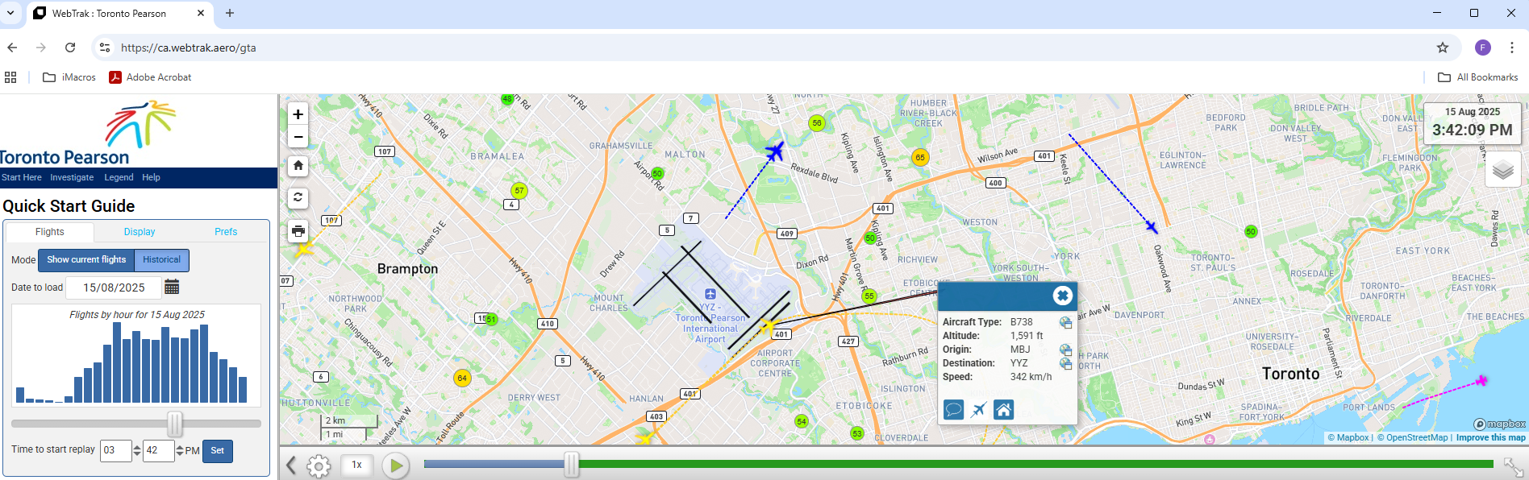This screenshot has width=1529, height=480.
Task: Print the map view
Action: pyautogui.click(x=298, y=231)
